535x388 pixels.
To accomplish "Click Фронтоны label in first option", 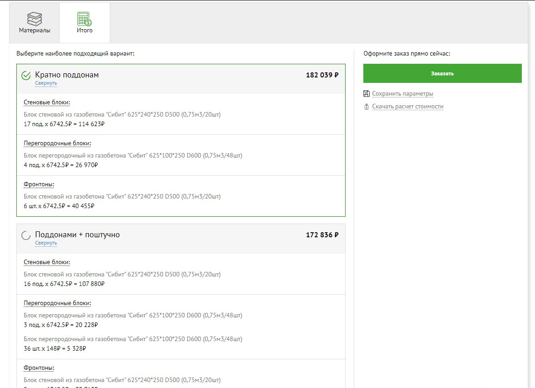I will (x=39, y=184).
